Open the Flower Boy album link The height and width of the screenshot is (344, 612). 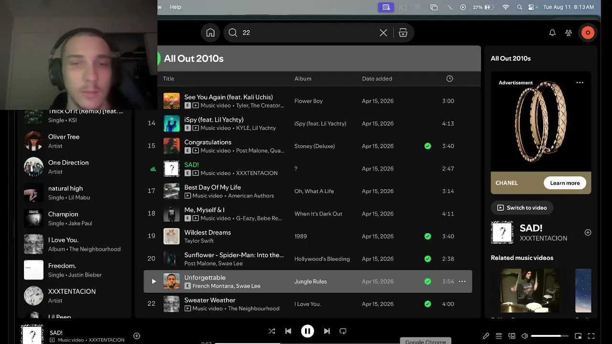(308, 101)
